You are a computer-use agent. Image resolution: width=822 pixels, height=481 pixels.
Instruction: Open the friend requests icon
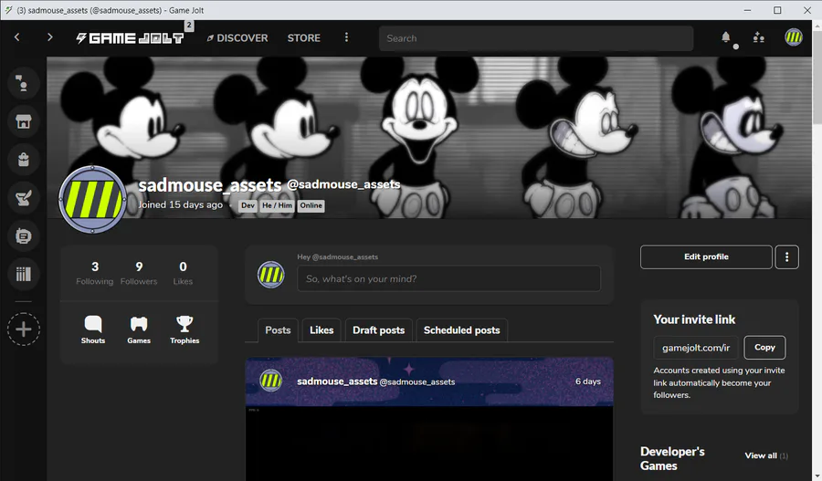click(x=759, y=37)
